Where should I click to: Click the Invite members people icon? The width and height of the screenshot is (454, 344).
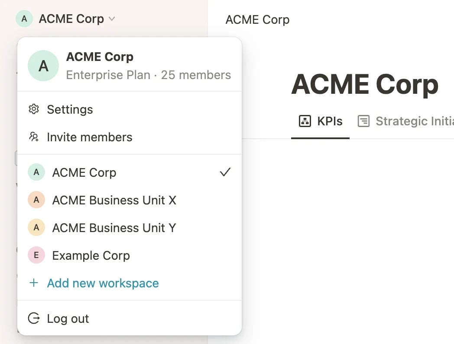[x=34, y=137]
